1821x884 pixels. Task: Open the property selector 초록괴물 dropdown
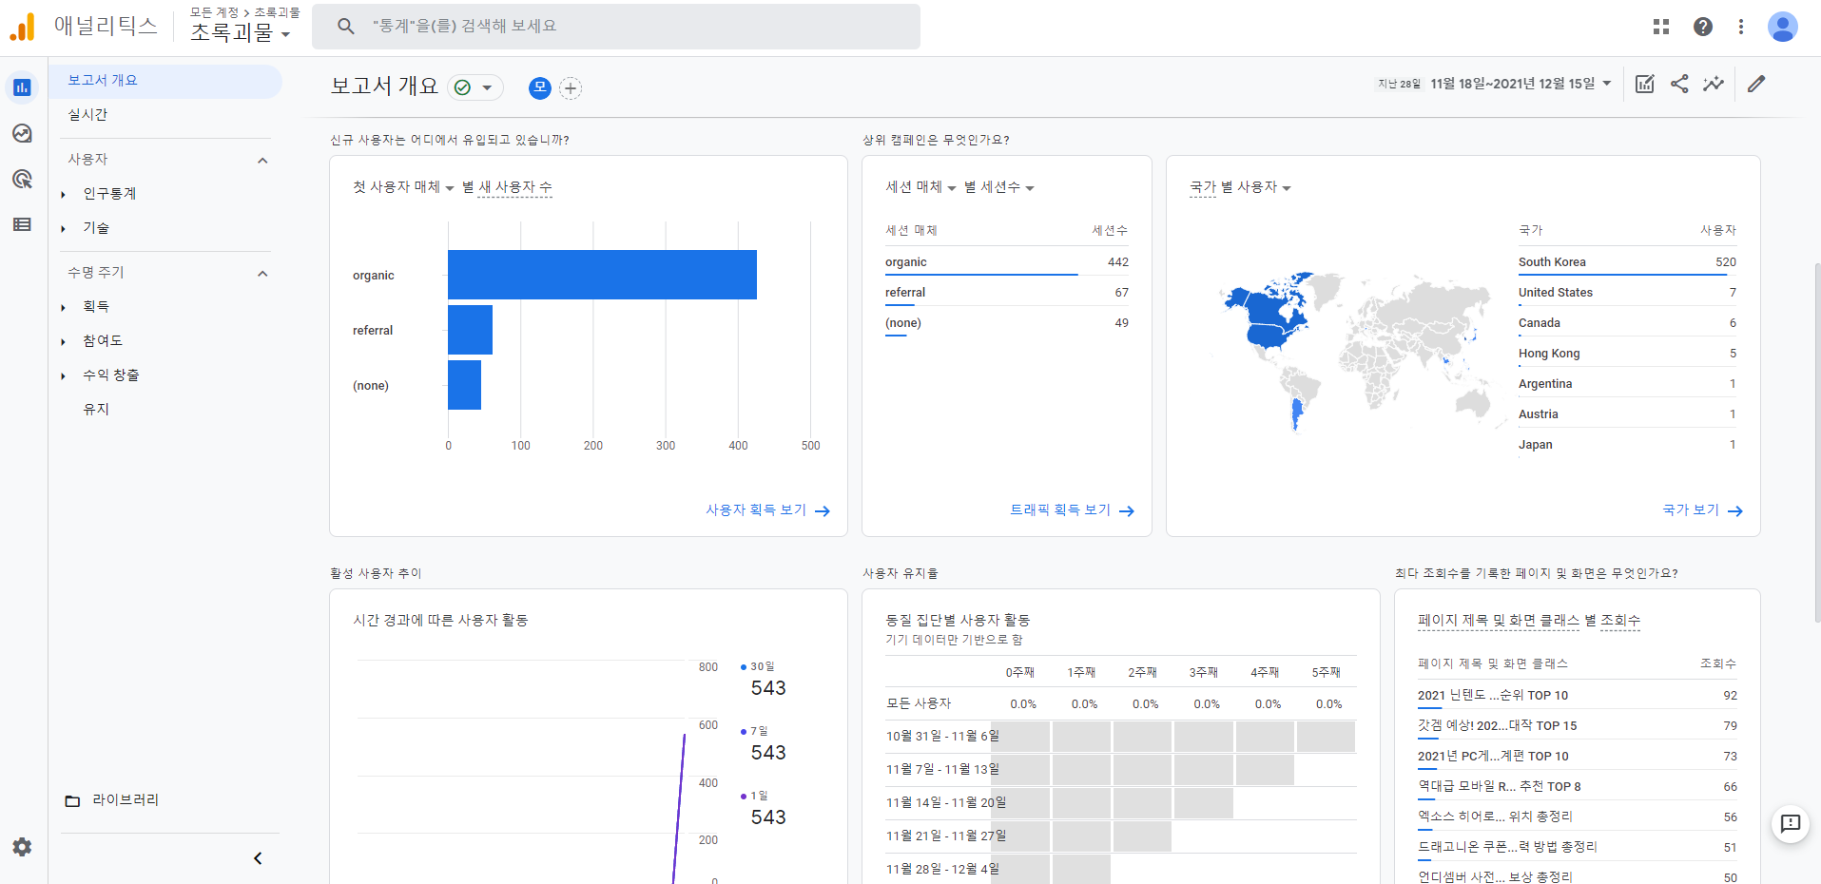[241, 33]
